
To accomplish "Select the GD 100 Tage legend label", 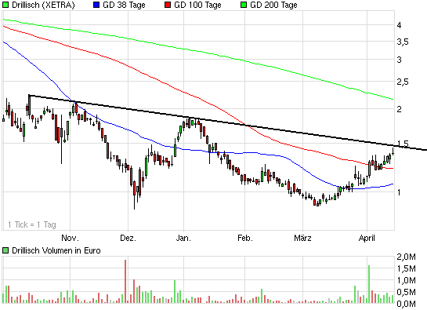I will tap(197, 5).
